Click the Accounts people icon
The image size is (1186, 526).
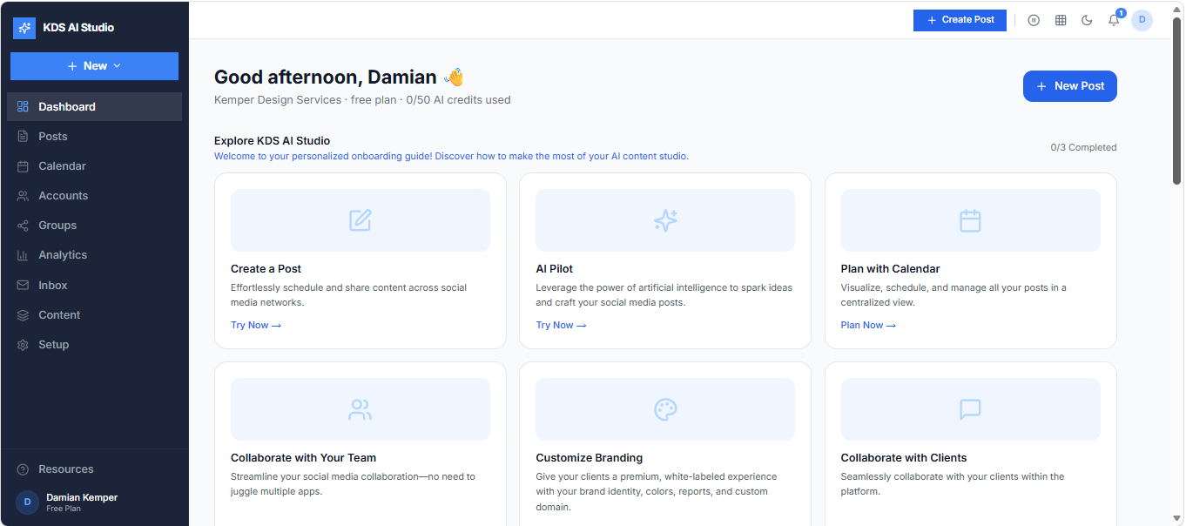[23, 196]
